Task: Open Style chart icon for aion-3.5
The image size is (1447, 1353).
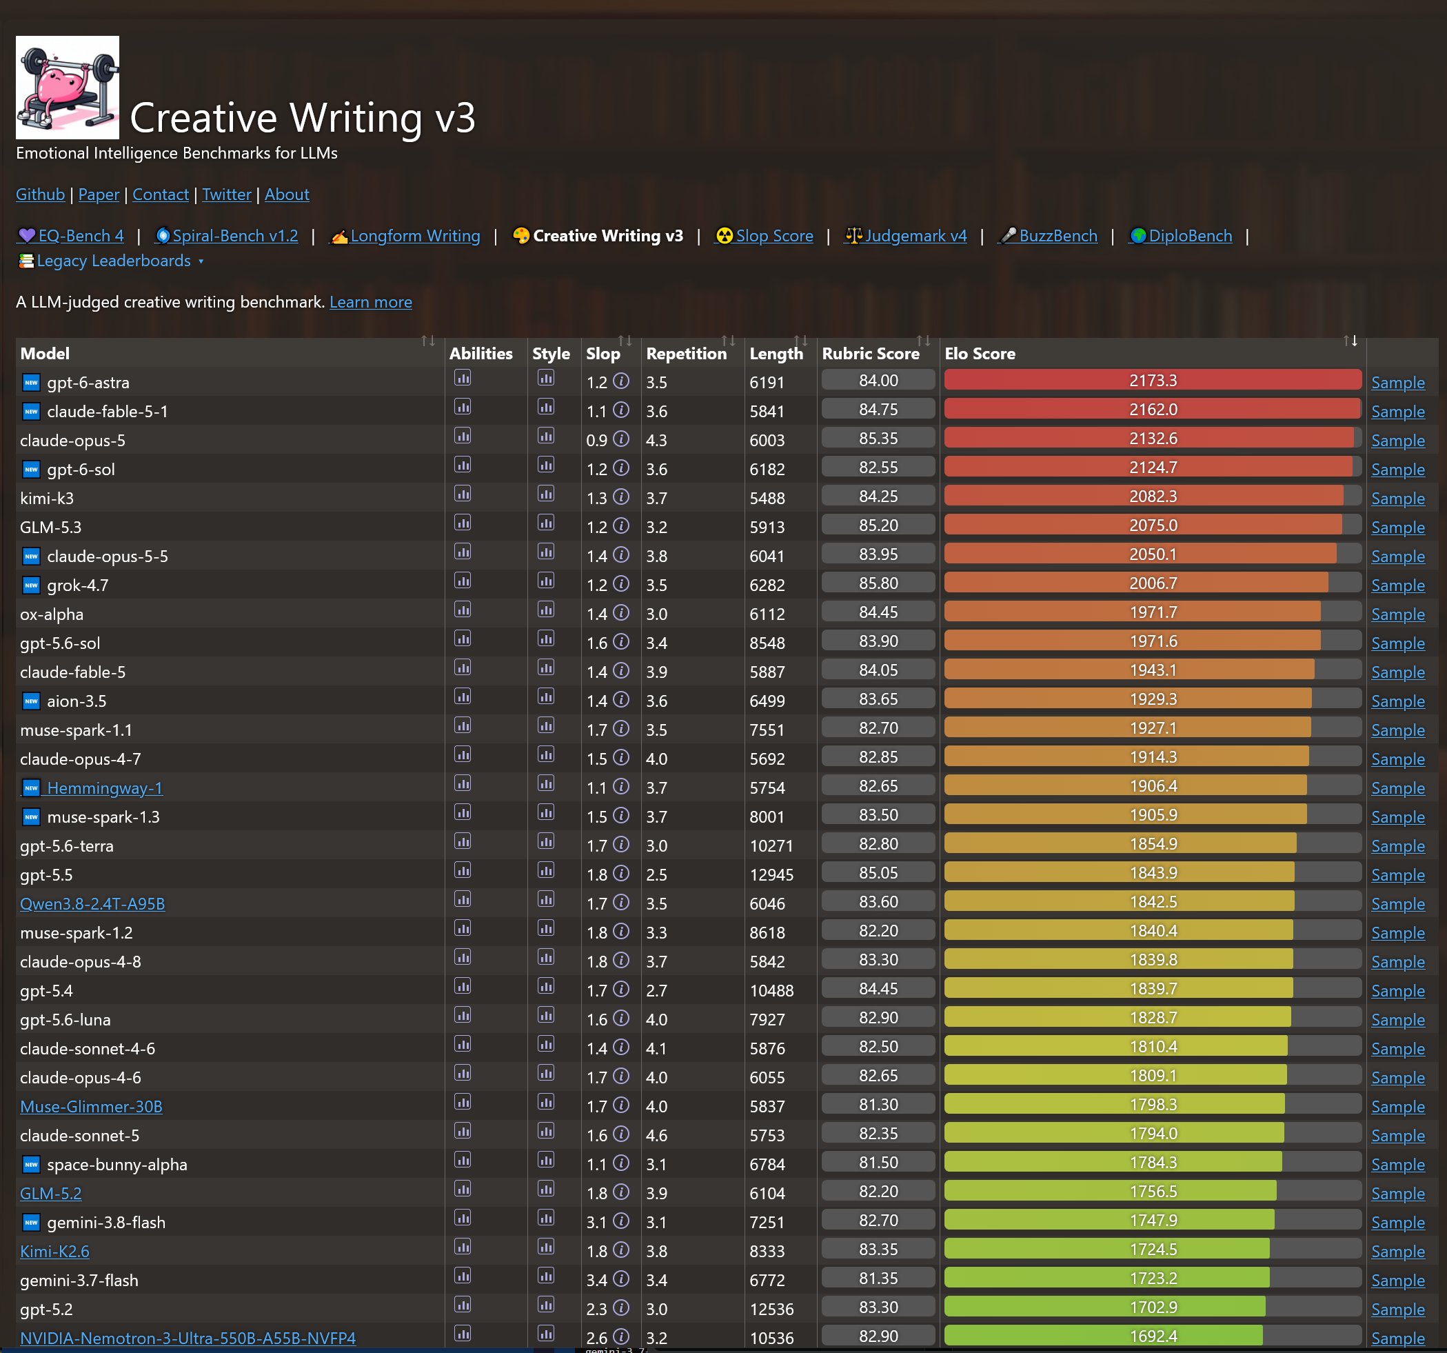Action: pyautogui.click(x=546, y=697)
